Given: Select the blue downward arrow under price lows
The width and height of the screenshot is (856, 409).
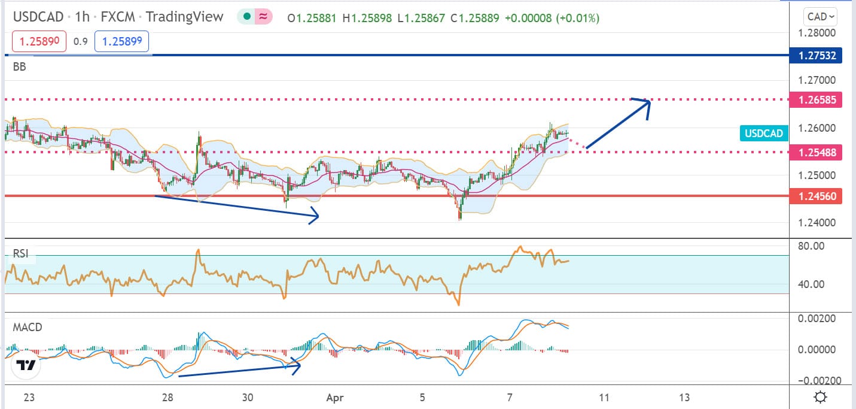Looking at the screenshot, I should coord(236,205).
